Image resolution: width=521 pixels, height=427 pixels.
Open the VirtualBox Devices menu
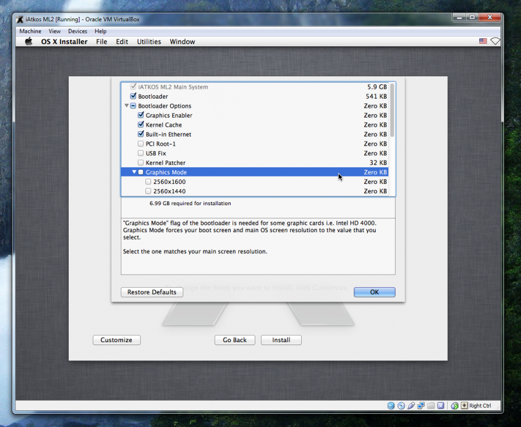[77, 32]
